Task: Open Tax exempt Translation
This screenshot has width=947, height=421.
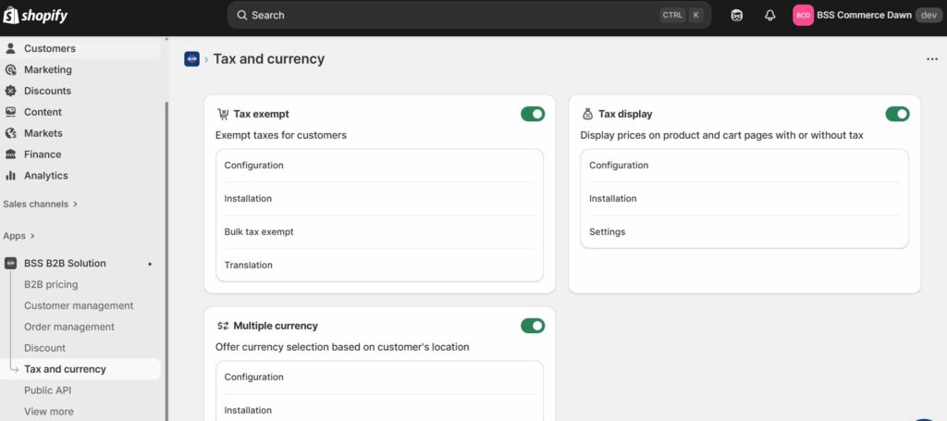Action: click(379, 266)
